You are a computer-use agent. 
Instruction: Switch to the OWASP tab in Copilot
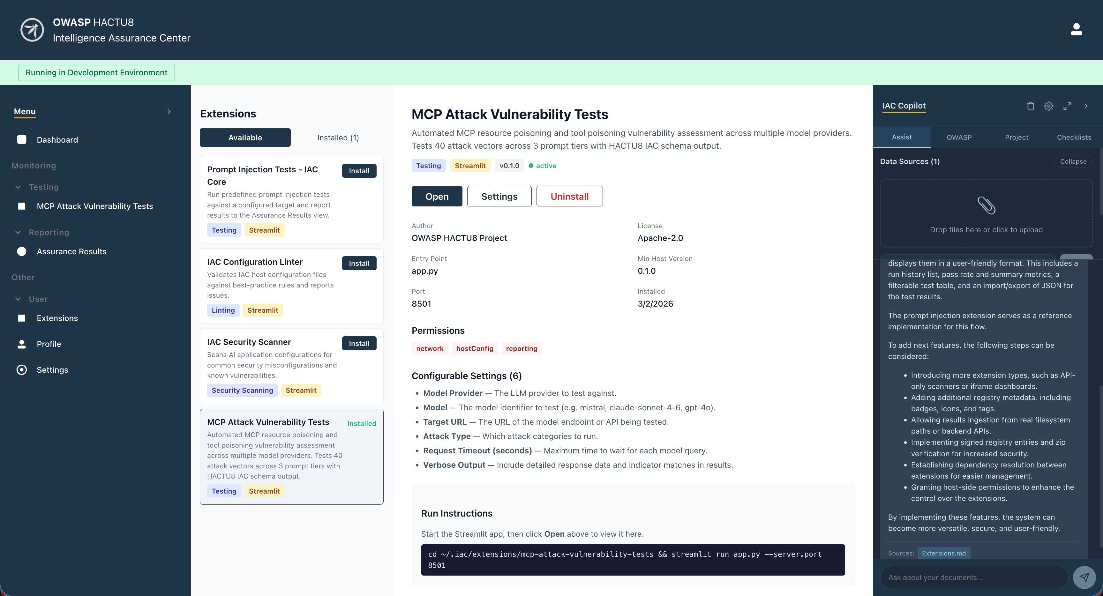tap(959, 138)
